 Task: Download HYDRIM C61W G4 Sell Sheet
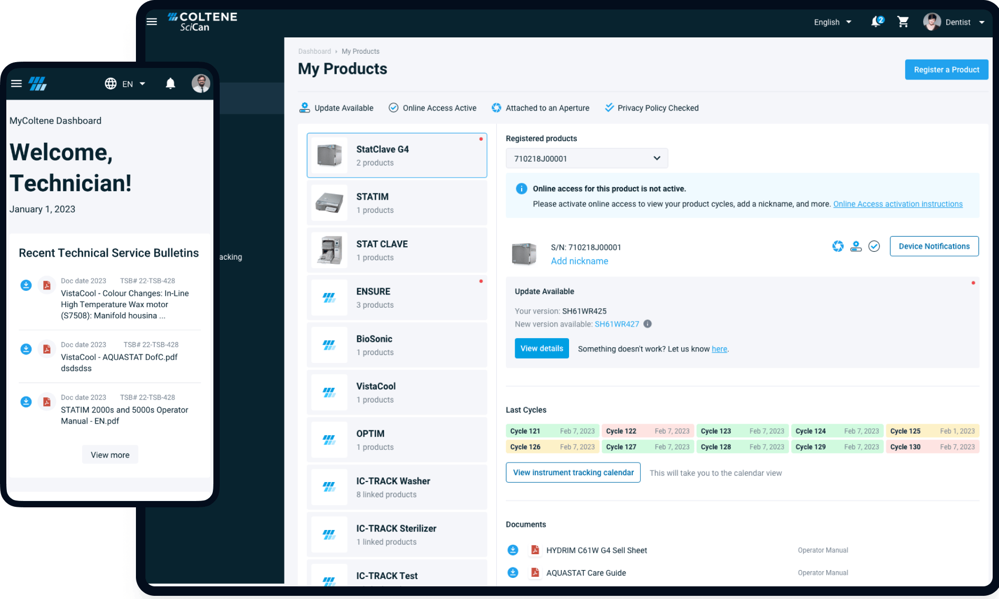(513, 550)
